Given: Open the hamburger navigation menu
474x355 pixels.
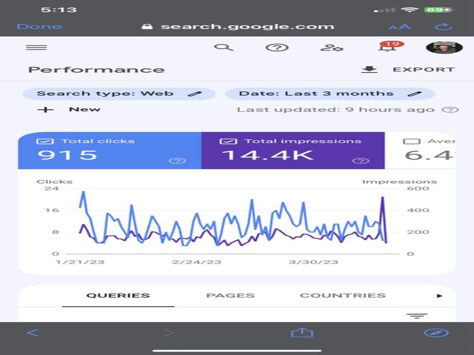Looking at the screenshot, I should (x=36, y=47).
